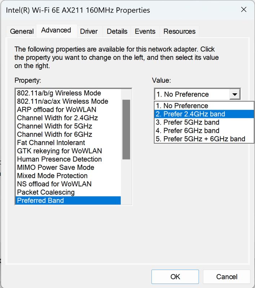The width and height of the screenshot is (255, 288).
Task: Click the Value dropdown arrow
Action: (235, 95)
